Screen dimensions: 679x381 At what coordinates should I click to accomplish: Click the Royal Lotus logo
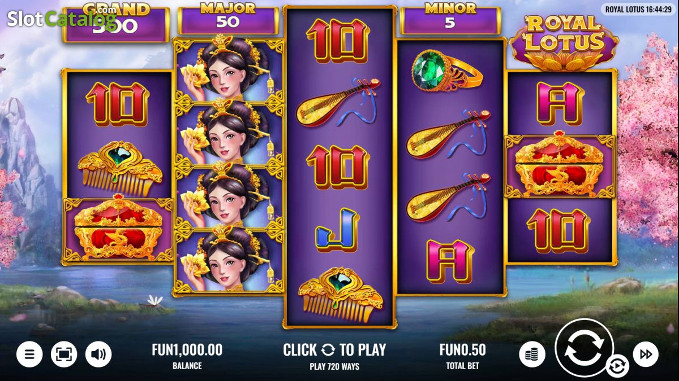(x=564, y=42)
